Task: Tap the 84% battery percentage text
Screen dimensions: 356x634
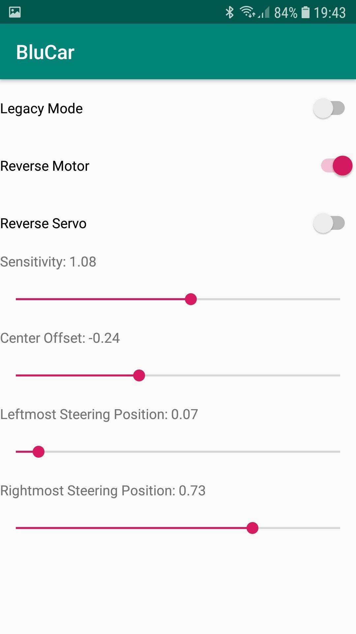Action: coord(285,13)
